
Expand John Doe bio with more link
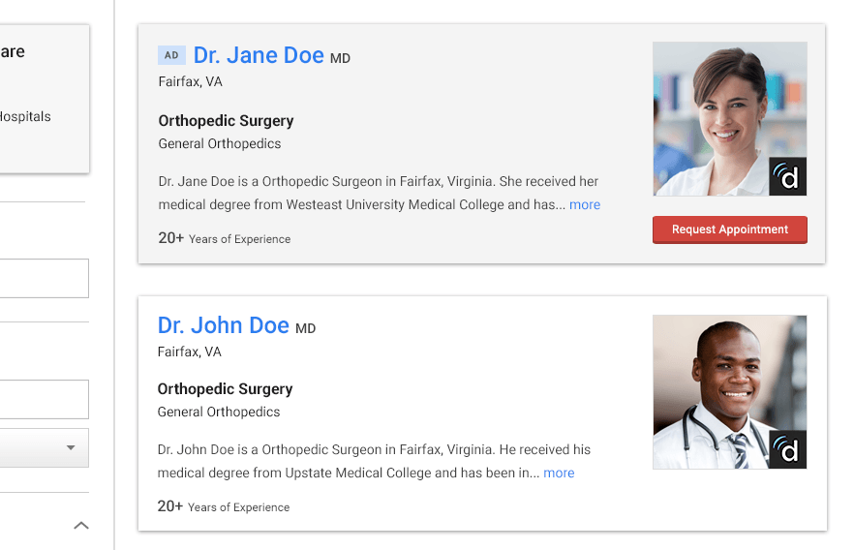(x=559, y=474)
